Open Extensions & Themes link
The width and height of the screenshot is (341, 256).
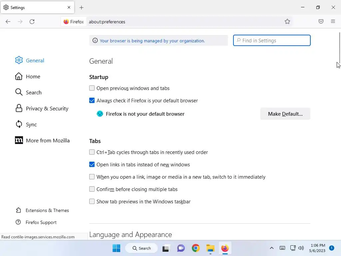pos(47,210)
